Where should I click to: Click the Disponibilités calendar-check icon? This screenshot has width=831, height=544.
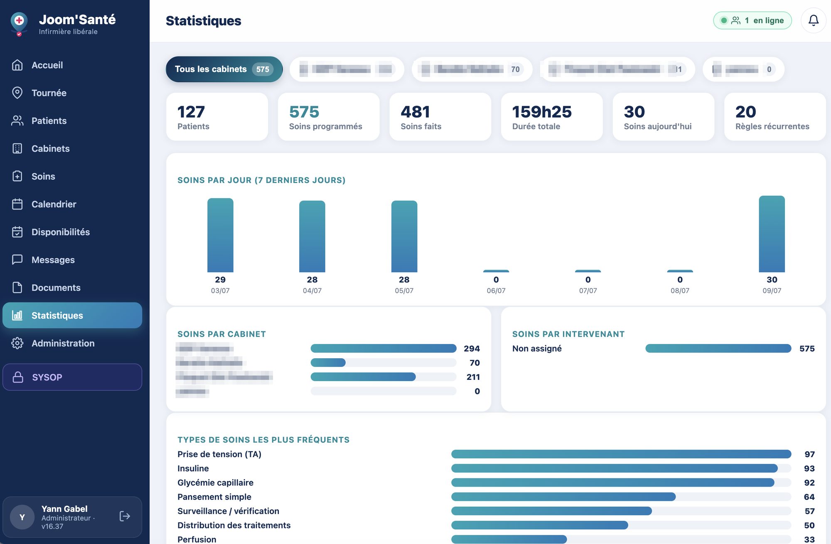(17, 232)
